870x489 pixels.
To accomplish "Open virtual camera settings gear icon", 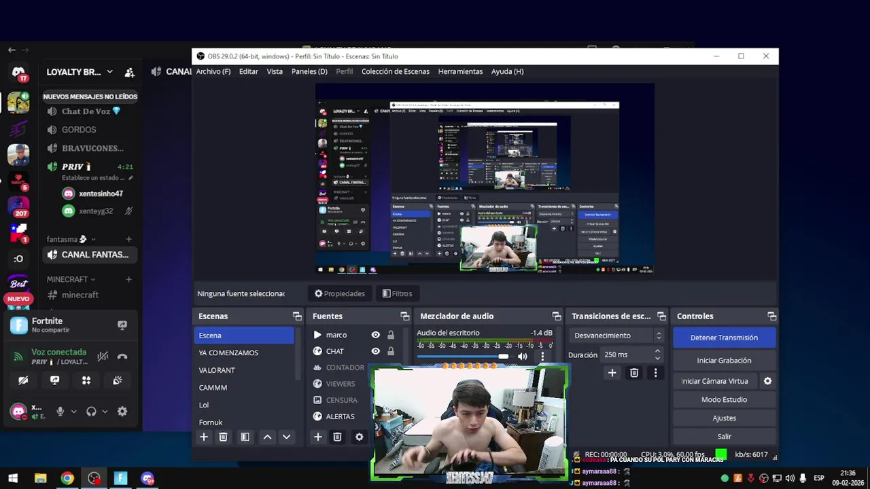I will 767,381.
